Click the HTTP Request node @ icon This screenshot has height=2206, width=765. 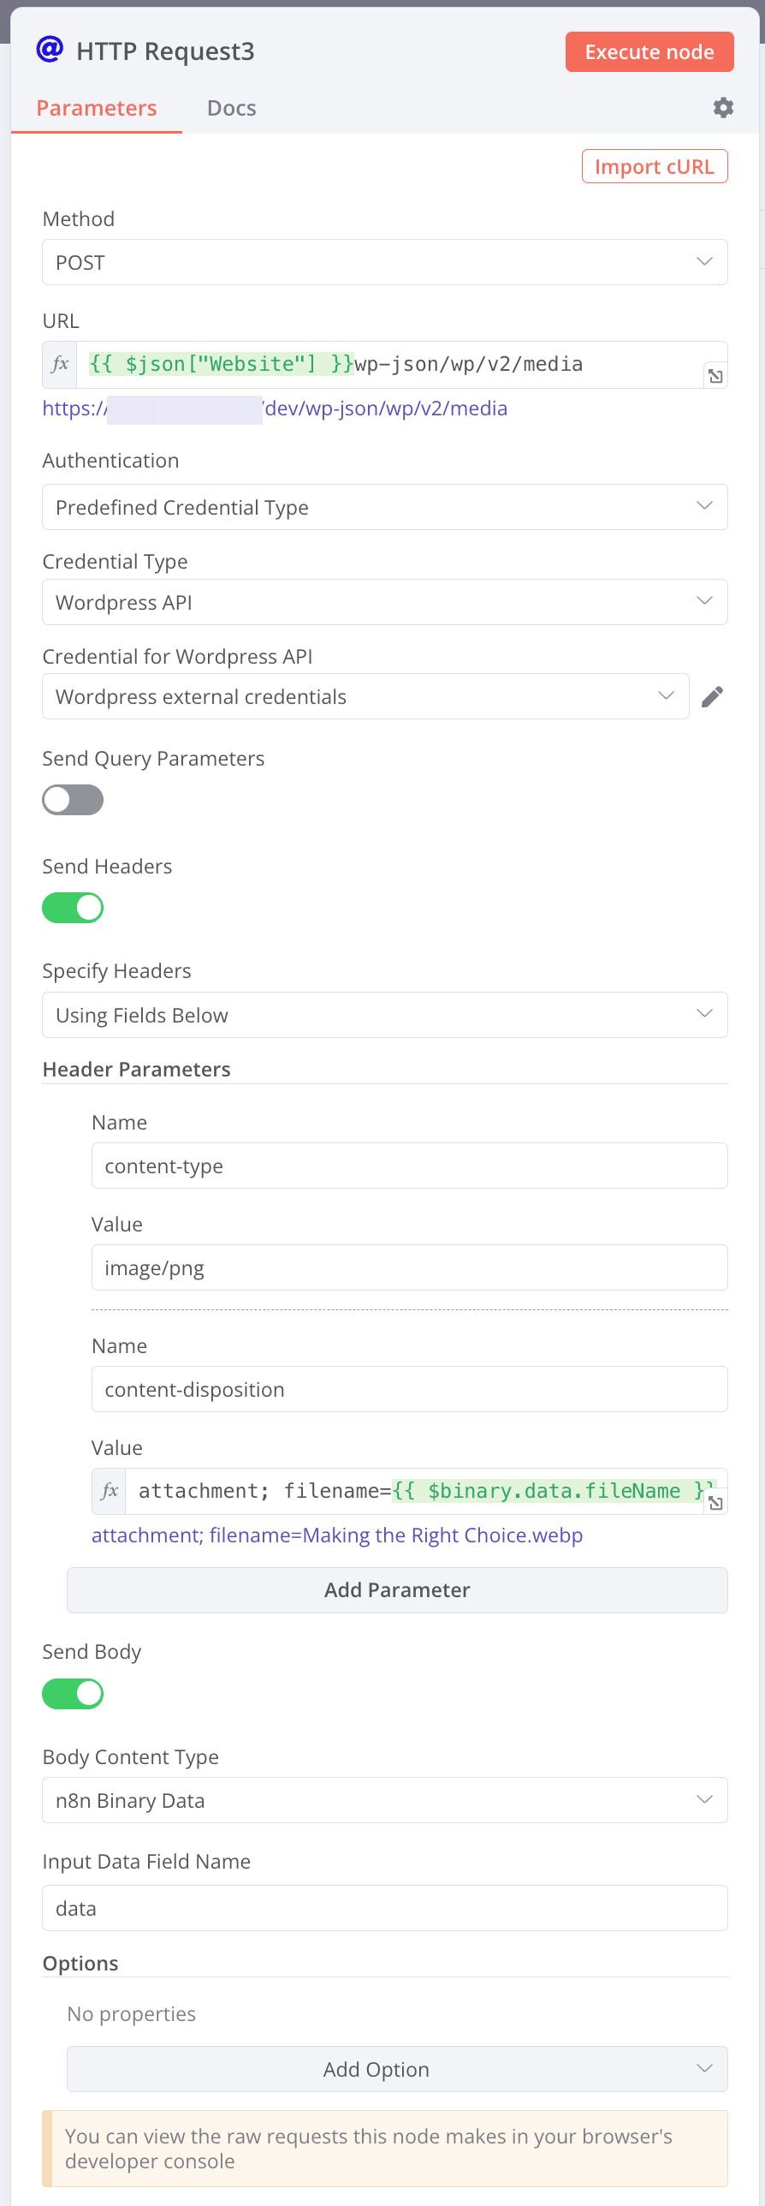50,50
